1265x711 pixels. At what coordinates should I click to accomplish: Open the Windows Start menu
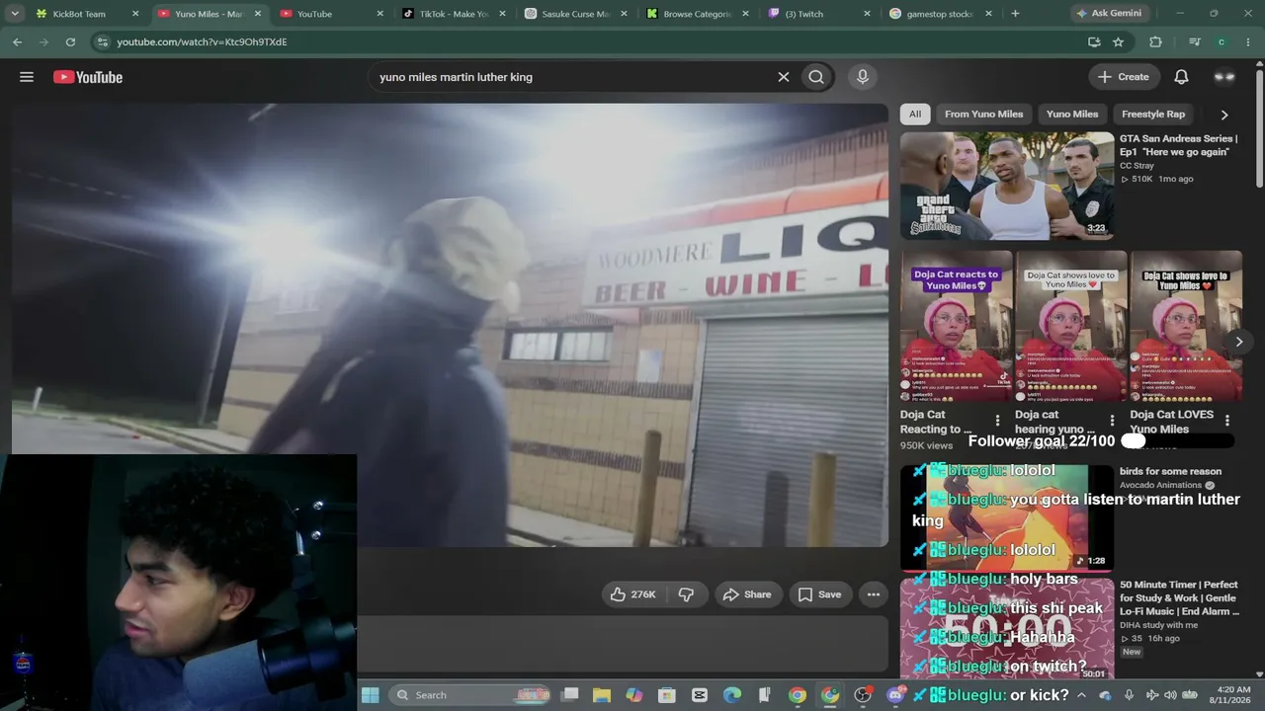(x=371, y=695)
